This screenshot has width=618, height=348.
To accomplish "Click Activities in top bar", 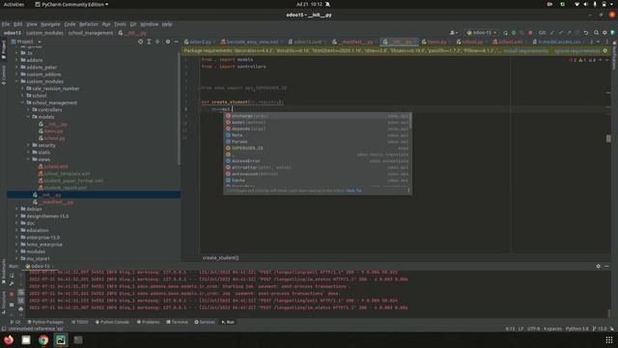I will tap(14, 4).
